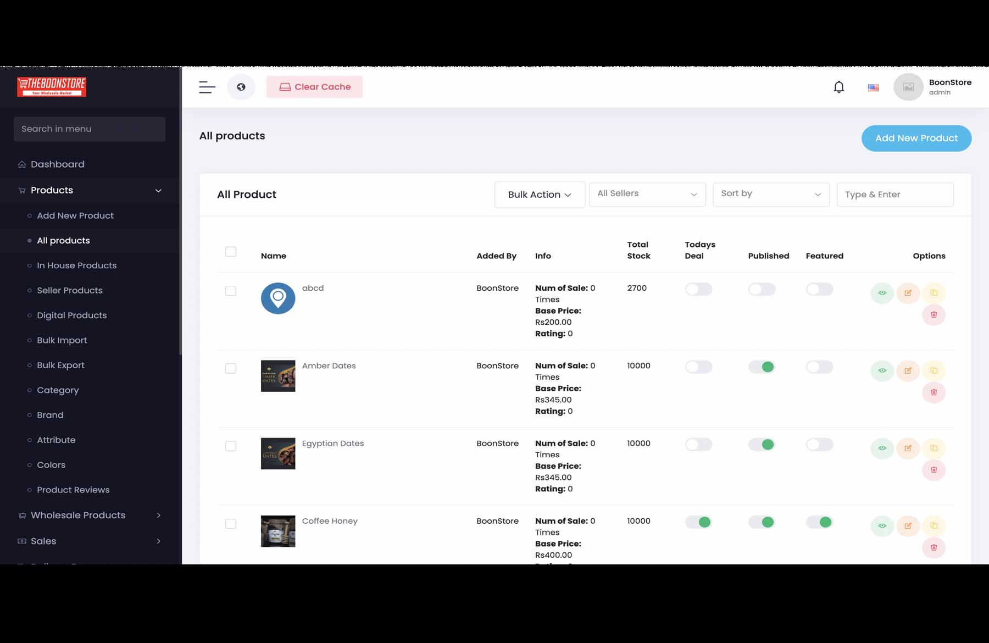Open In House Products menu item
The height and width of the screenshot is (643, 989).
coord(76,265)
